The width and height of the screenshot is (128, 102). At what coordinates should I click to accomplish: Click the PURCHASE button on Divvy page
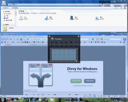[x=90, y=81]
